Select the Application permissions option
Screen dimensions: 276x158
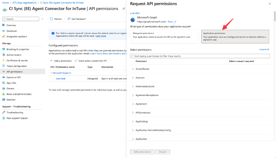tap(235, 36)
